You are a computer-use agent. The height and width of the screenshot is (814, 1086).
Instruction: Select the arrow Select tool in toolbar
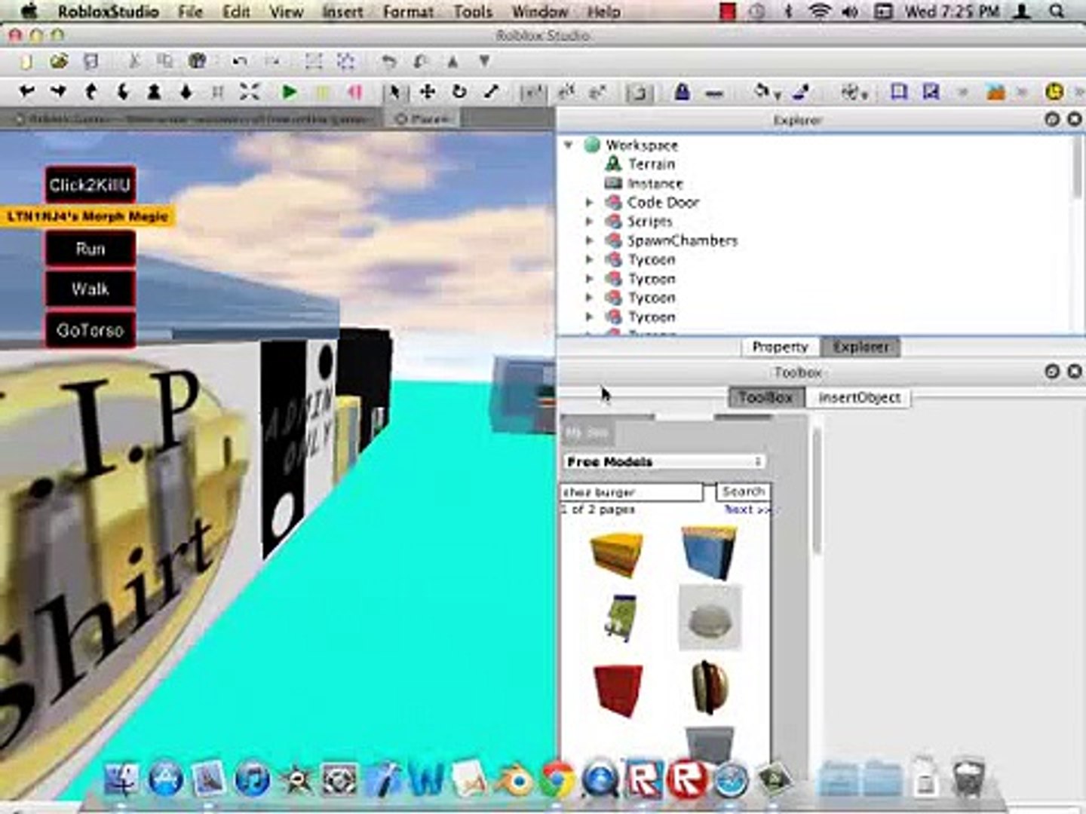(x=393, y=92)
